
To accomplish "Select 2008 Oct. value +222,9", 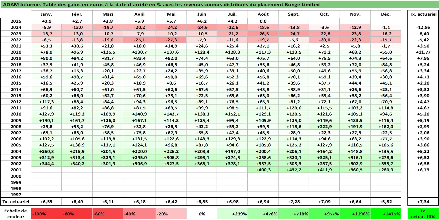I will pyautogui.click(x=324, y=127).
